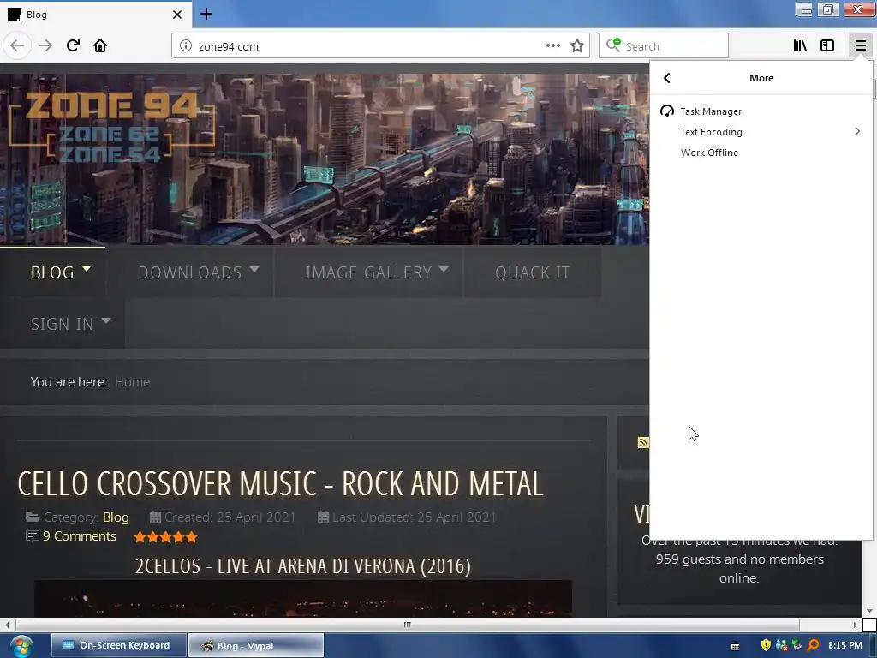This screenshot has width=877, height=658.
Task: Switch to On-Screen Keyboard taskbar item
Action: point(118,645)
